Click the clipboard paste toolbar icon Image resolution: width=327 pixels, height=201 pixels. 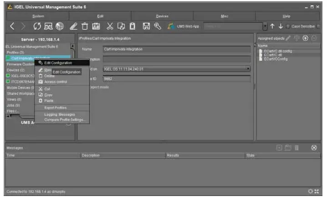pos(132,26)
